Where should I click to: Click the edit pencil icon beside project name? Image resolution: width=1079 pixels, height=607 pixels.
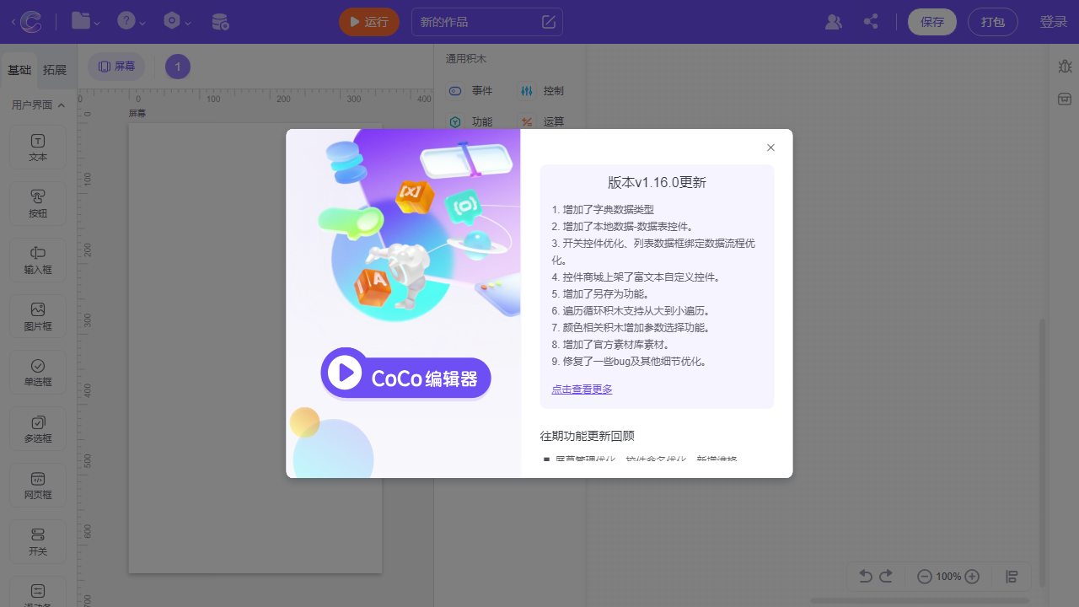point(549,22)
